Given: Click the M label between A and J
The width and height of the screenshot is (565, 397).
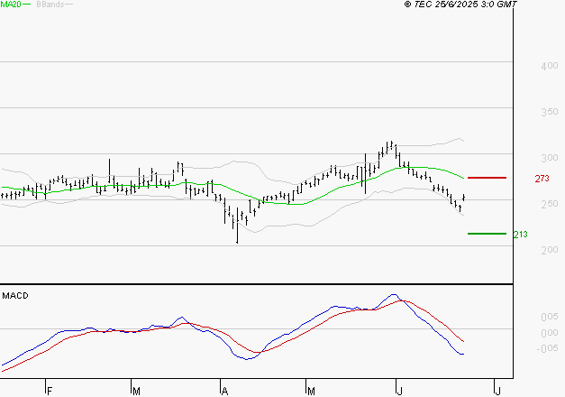Looking at the screenshot, I should [x=312, y=391].
